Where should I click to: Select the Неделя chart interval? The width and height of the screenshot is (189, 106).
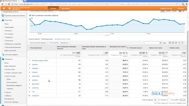pyautogui.click(x=168, y=11)
